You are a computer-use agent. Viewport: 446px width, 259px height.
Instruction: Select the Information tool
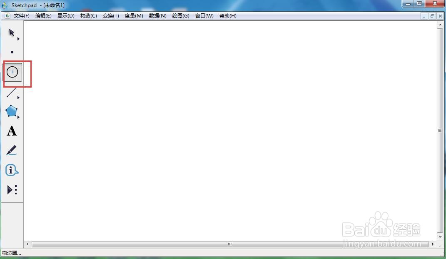coord(12,170)
